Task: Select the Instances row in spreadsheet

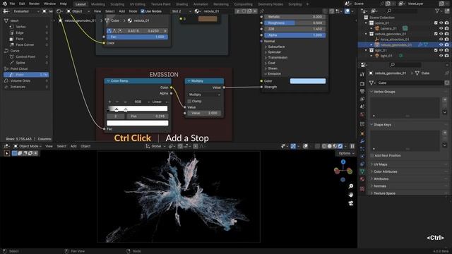Action: pos(18,87)
